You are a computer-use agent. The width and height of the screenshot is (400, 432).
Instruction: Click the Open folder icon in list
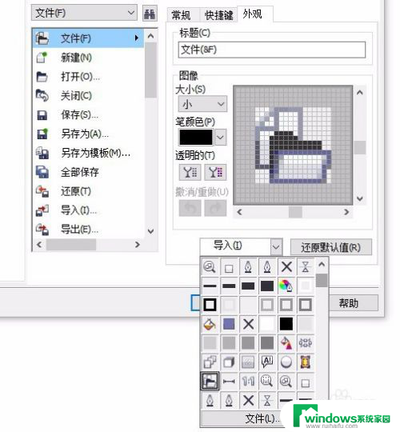[42, 77]
